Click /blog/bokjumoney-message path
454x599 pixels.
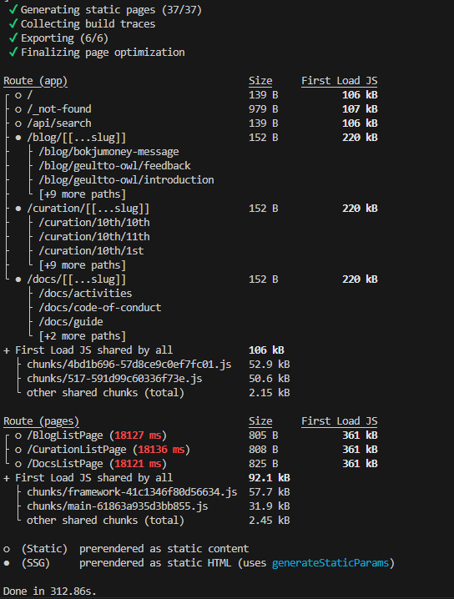pos(108,152)
